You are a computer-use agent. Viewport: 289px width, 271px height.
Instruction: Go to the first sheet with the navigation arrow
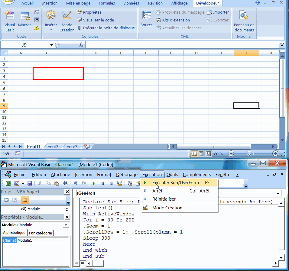4,147
